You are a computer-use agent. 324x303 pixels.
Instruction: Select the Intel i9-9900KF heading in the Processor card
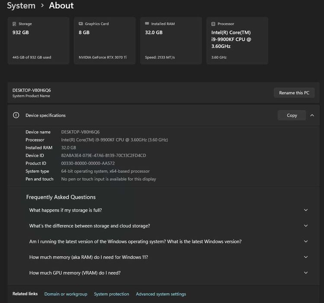(x=231, y=39)
